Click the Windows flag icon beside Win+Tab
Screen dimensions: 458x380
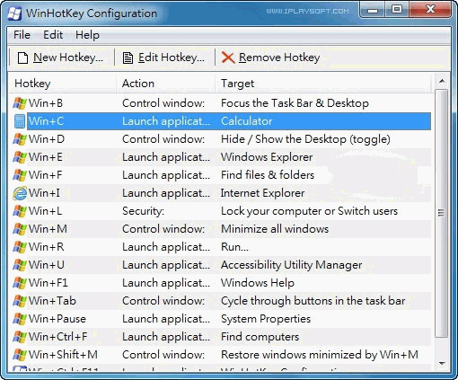tap(20, 301)
